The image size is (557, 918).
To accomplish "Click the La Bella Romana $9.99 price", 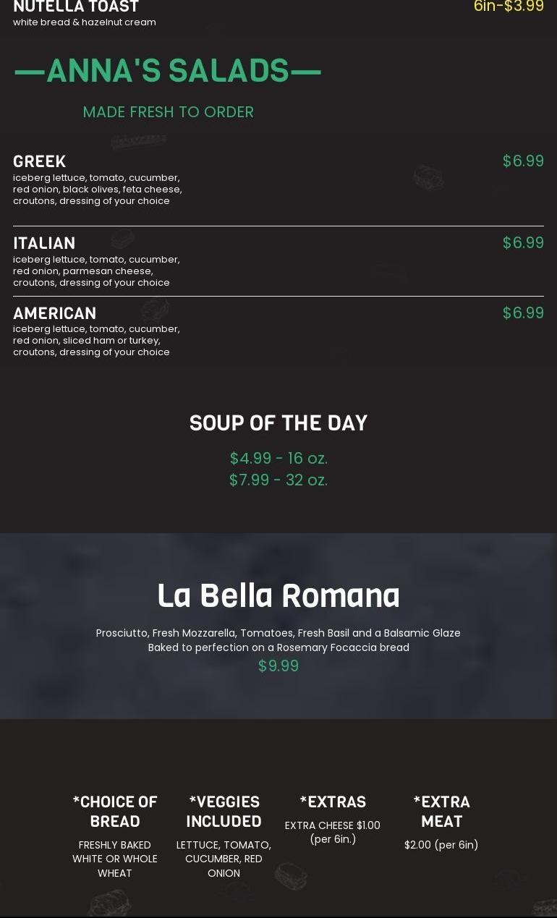I will [278, 666].
